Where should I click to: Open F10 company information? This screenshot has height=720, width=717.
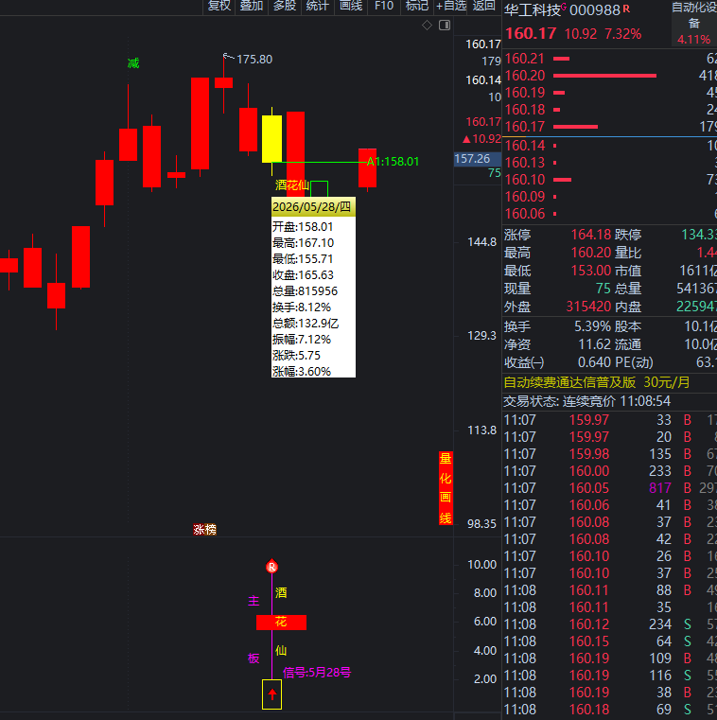point(384,6)
